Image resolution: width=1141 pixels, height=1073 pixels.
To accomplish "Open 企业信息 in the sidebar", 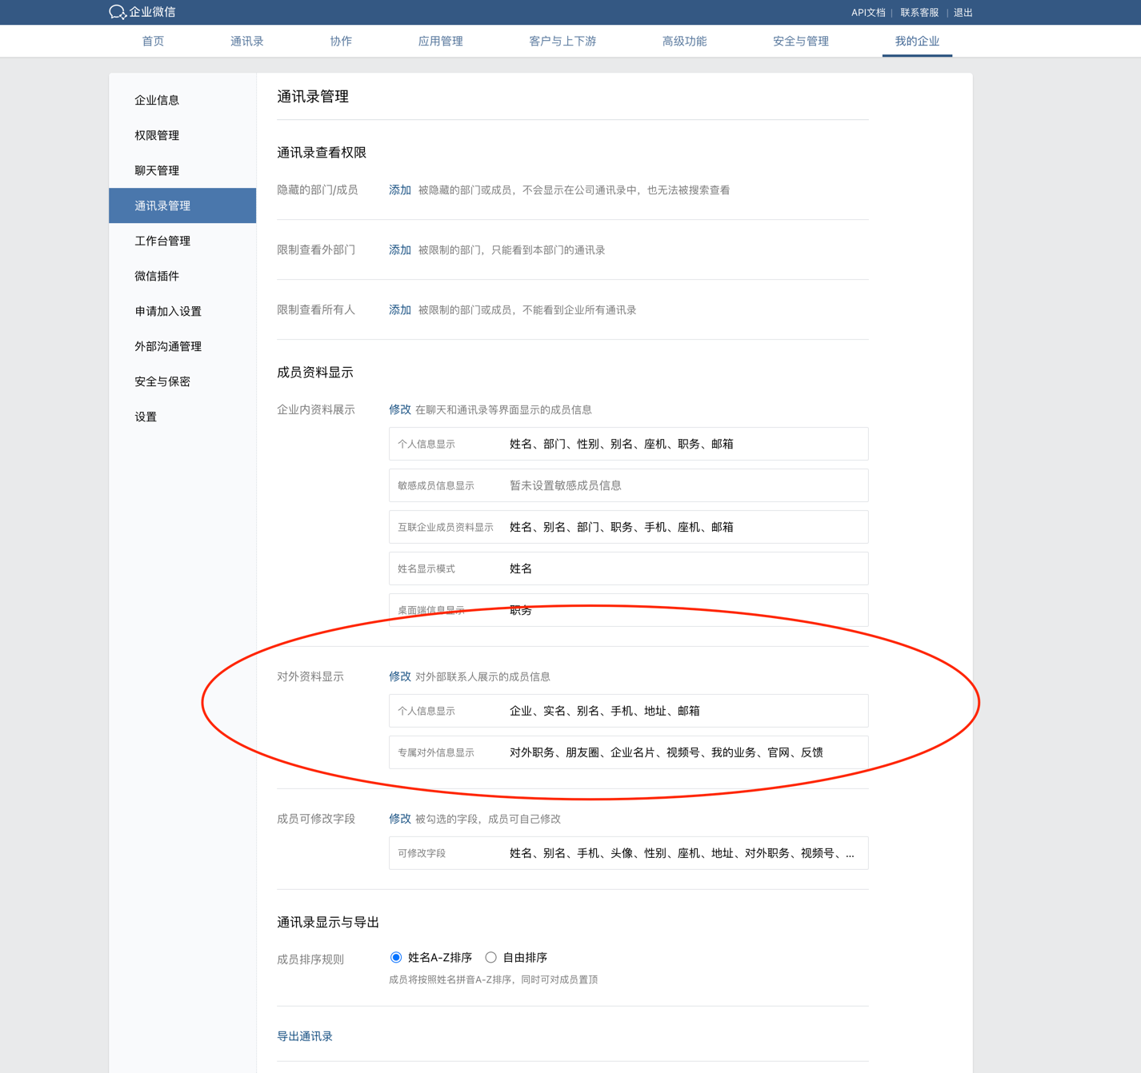I will click(182, 100).
